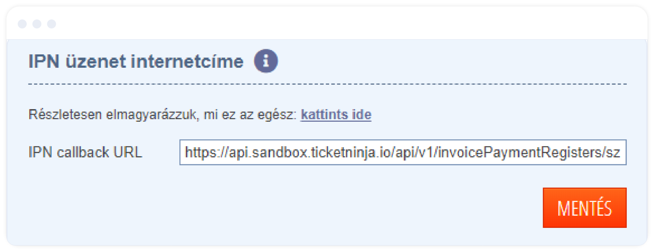This screenshot has height=252, width=654.
Task: Click the dashed separator line under heading
Action: click(327, 84)
